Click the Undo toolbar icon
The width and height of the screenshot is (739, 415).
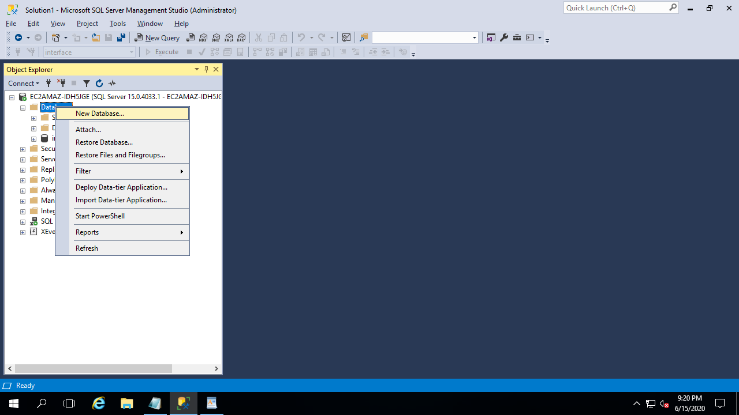click(x=301, y=37)
